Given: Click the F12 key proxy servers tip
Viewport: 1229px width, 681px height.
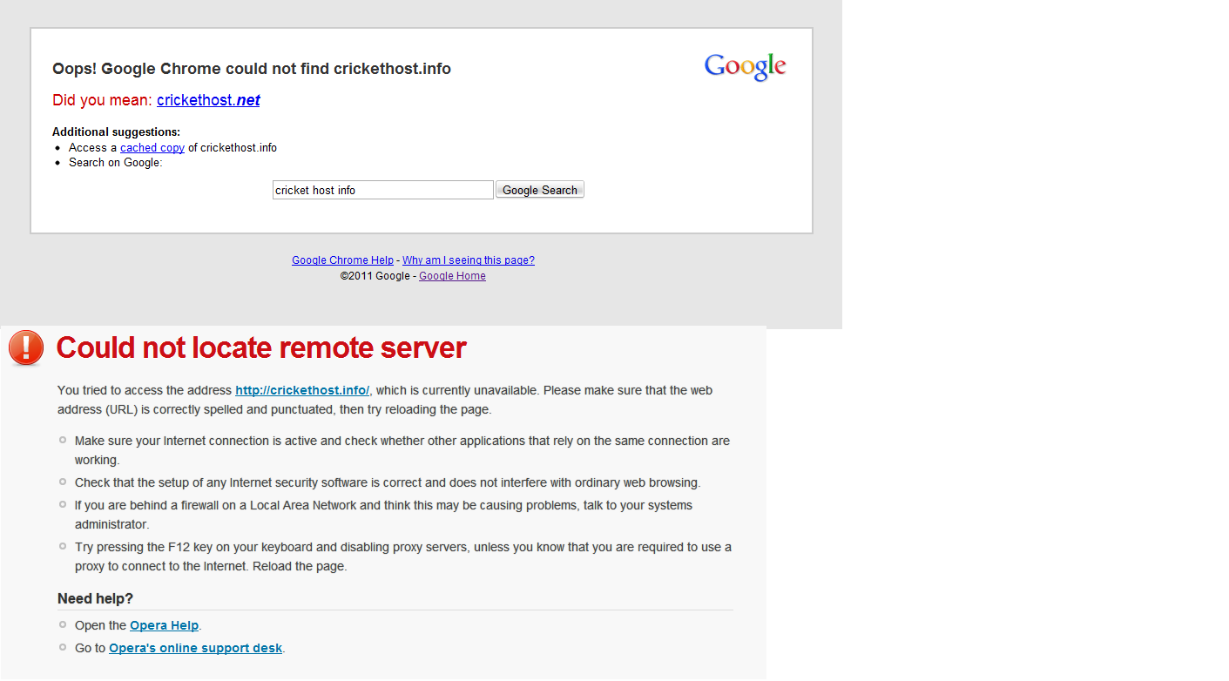Looking at the screenshot, I should [403, 556].
